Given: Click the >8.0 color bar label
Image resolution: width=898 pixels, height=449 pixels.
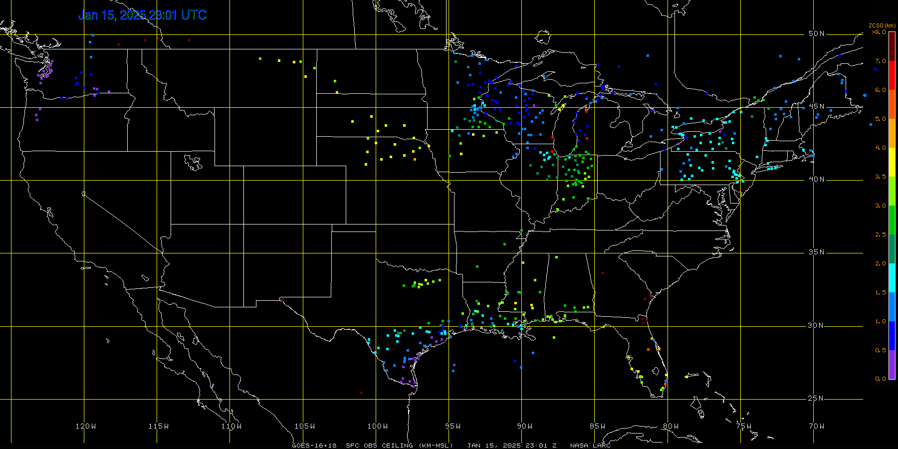Looking at the screenshot, I should 879,32.
